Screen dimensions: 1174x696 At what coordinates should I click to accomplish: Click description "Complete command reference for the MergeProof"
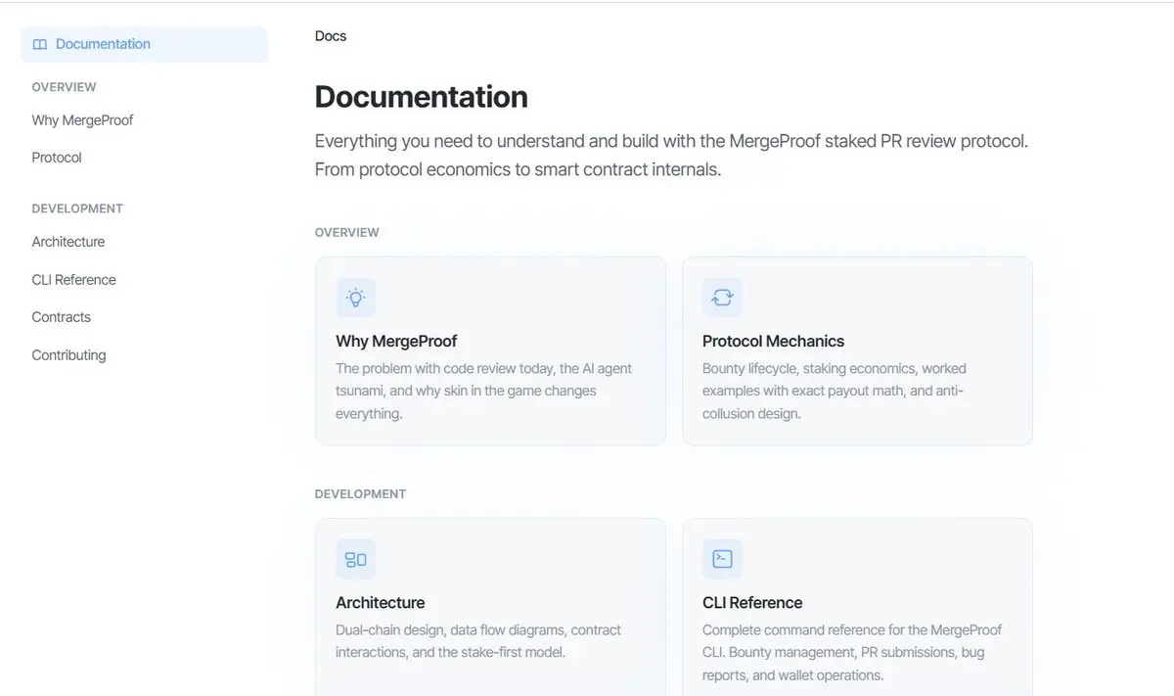[x=852, y=652]
